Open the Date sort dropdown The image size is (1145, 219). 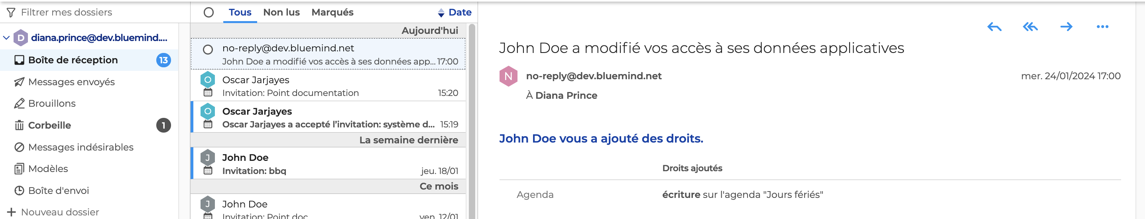[454, 12]
